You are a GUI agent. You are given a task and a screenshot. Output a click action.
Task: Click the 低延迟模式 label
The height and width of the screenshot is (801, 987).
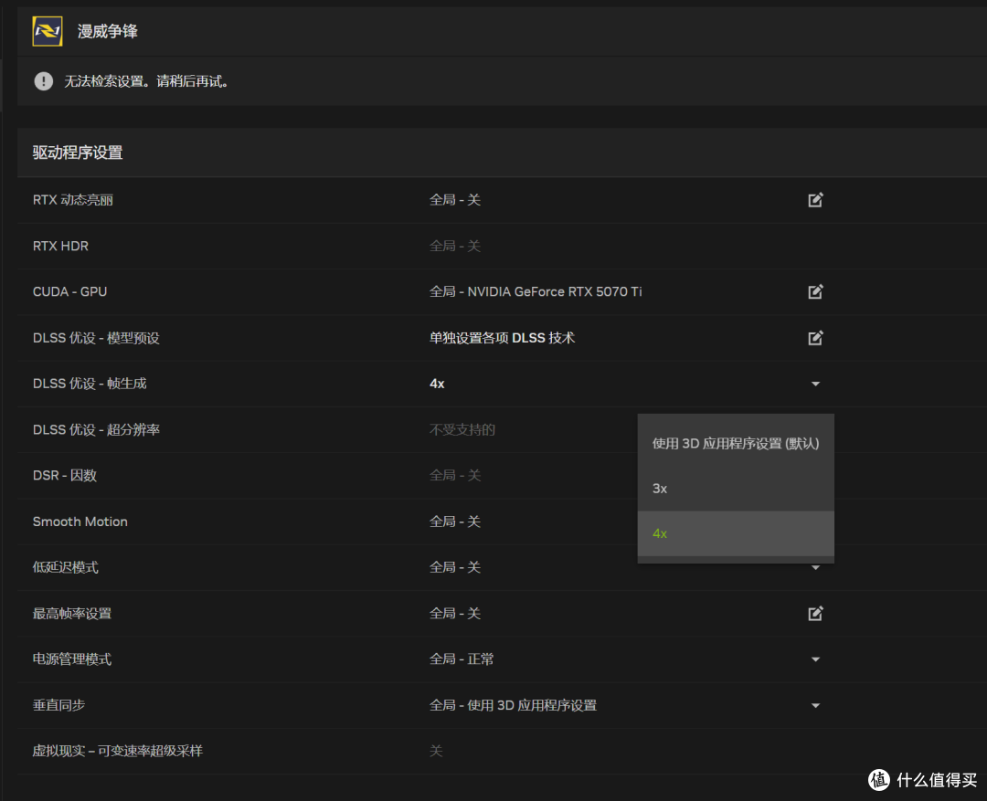pyautogui.click(x=66, y=567)
